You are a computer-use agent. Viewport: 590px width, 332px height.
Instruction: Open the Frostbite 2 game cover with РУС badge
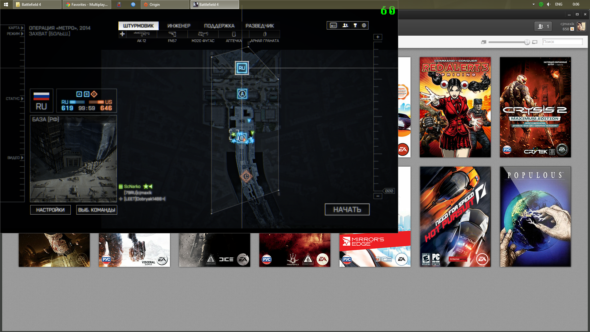click(295, 250)
